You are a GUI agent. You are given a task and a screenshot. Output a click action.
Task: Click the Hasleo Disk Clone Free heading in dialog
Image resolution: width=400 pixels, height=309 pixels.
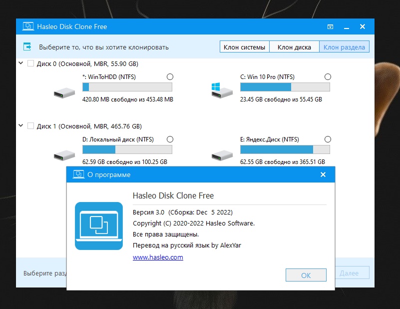173,195
